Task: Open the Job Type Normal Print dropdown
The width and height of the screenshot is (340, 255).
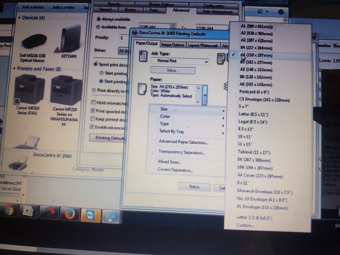Action: 183,61
